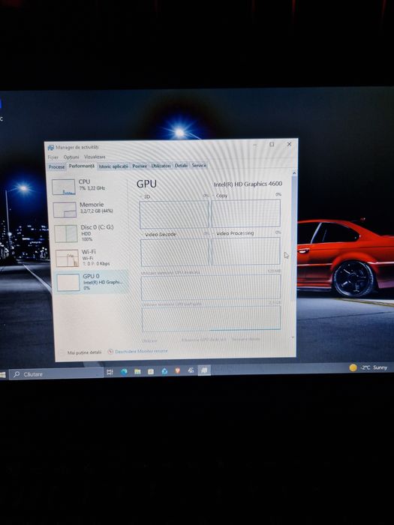
Task: Launch Brave browser from taskbar
Action: click(x=178, y=370)
